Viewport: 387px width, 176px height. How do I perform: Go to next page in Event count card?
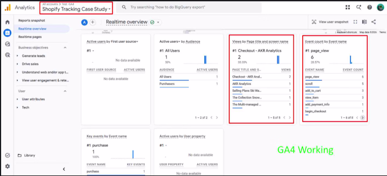[362, 118]
